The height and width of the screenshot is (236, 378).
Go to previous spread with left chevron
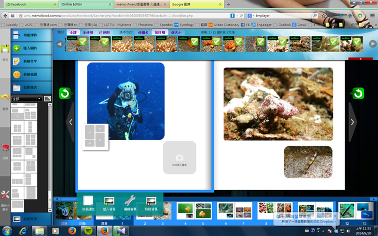pyautogui.click(x=71, y=122)
